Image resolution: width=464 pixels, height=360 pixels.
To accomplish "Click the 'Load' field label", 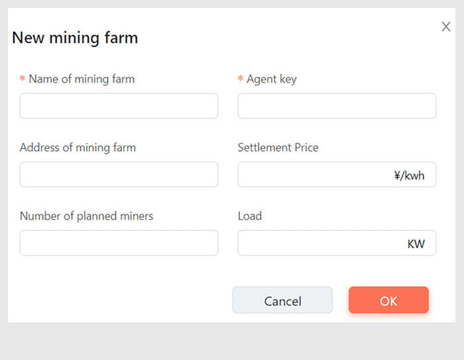I will click(250, 216).
